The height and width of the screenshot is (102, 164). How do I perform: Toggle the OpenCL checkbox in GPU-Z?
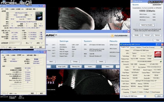click(x=131, y=92)
